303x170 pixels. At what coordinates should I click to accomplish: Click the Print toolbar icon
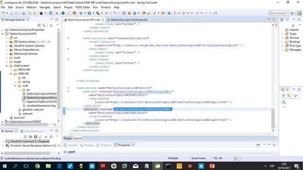pos(23,13)
